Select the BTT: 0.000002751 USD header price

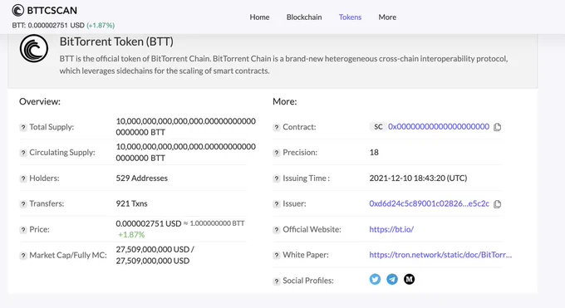(48, 25)
